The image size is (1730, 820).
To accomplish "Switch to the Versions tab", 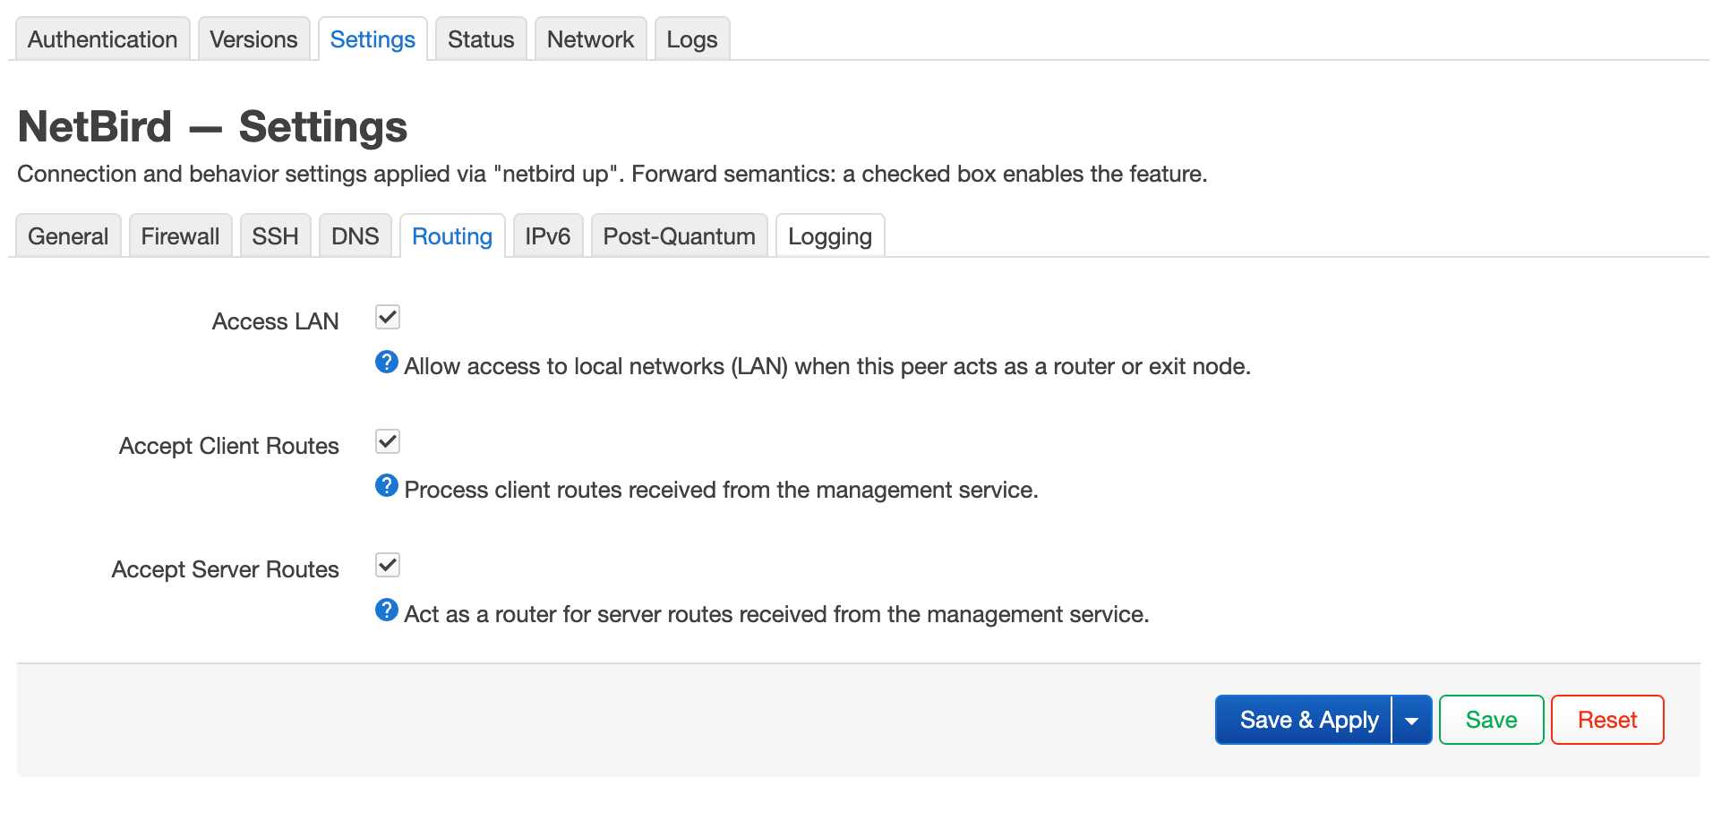I will [253, 39].
